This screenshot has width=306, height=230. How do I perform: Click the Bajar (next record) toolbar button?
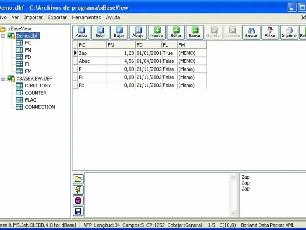pyautogui.click(x=119, y=32)
